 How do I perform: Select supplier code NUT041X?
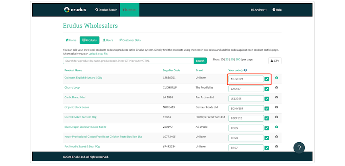tap(169, 107)
